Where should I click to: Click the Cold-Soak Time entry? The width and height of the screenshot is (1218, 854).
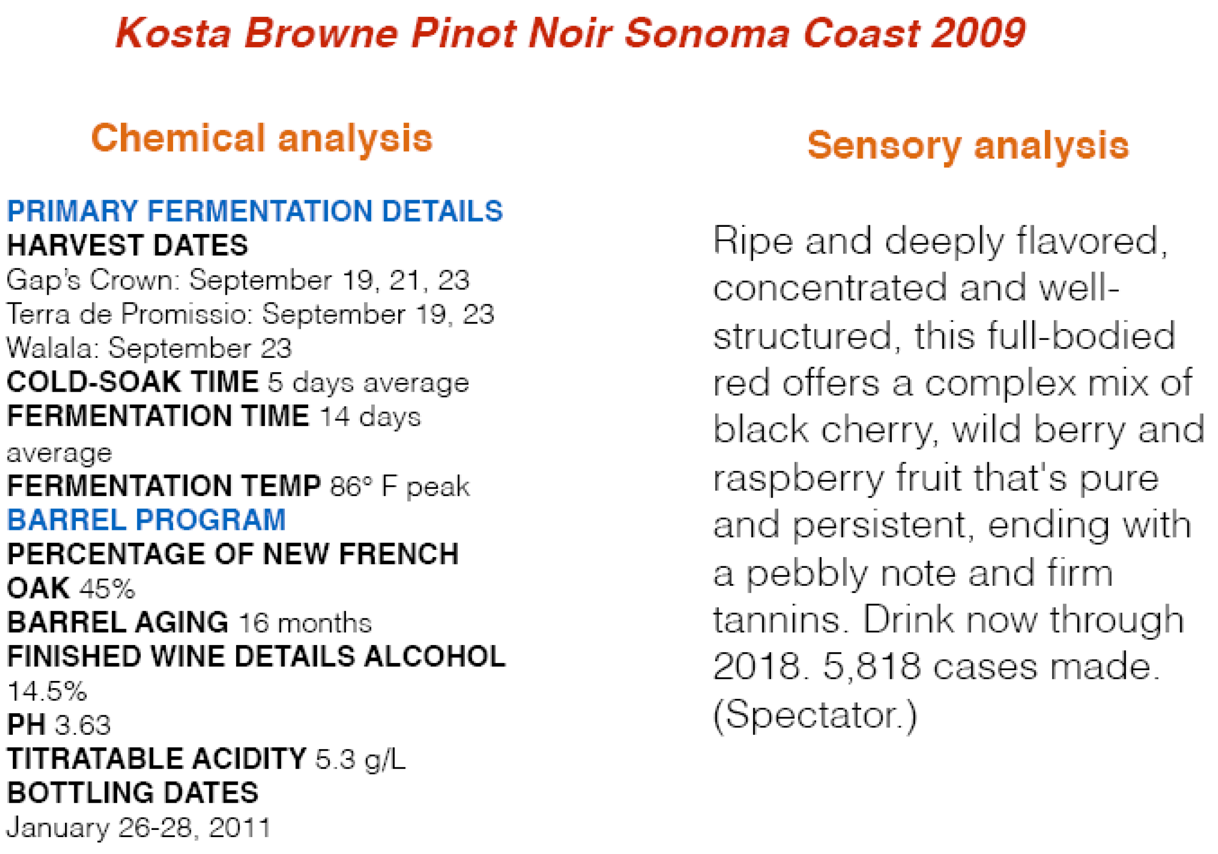pos(238,383)
